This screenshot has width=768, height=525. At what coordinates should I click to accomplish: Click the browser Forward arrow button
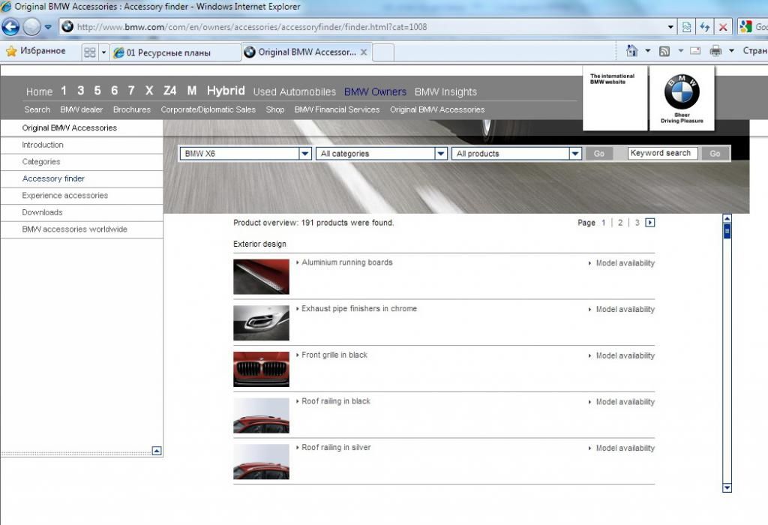[x=31, y=27]
